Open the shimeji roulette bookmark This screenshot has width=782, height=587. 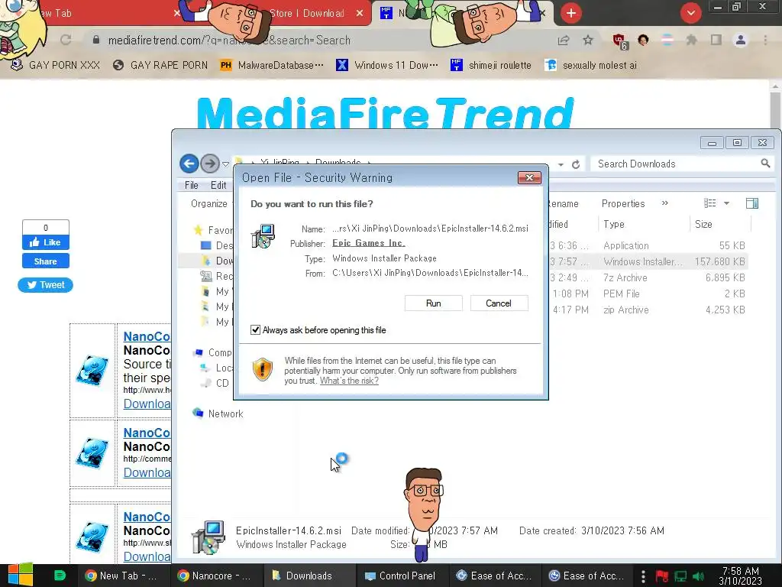491,66
